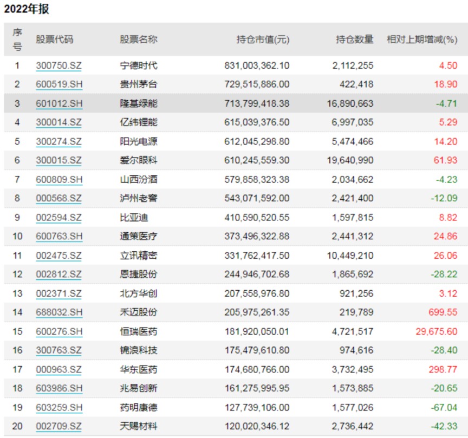Open stock code 002709.SZ

pyautogui.click(x=58, y=427)
